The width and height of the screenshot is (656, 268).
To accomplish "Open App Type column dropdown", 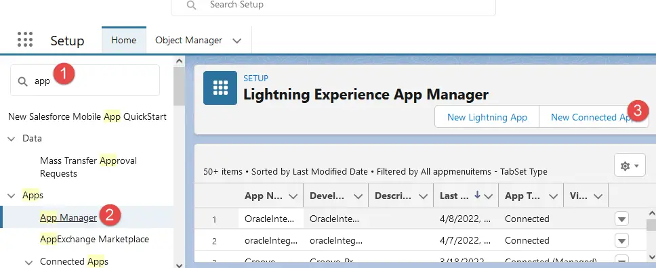I will [x=553, y=196].
